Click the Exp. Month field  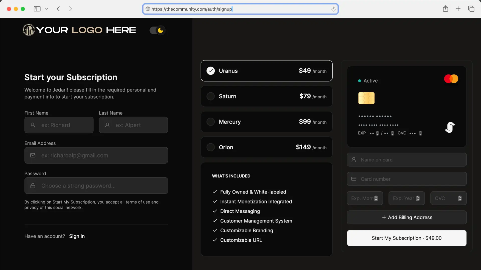click(x=365, y=198)
